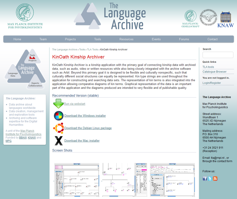Click the Ubuntu Debian logo icon
237x199 pixels.
point(58,128)
